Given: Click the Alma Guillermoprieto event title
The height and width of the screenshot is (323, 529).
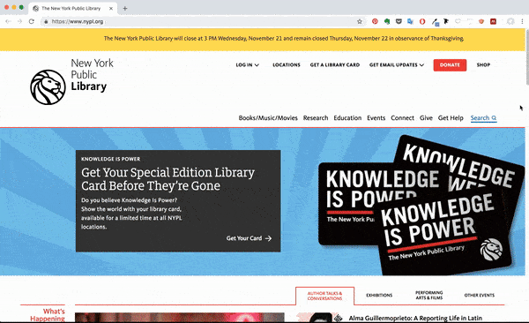Looking at the screenshot, I should click(415, 319).
